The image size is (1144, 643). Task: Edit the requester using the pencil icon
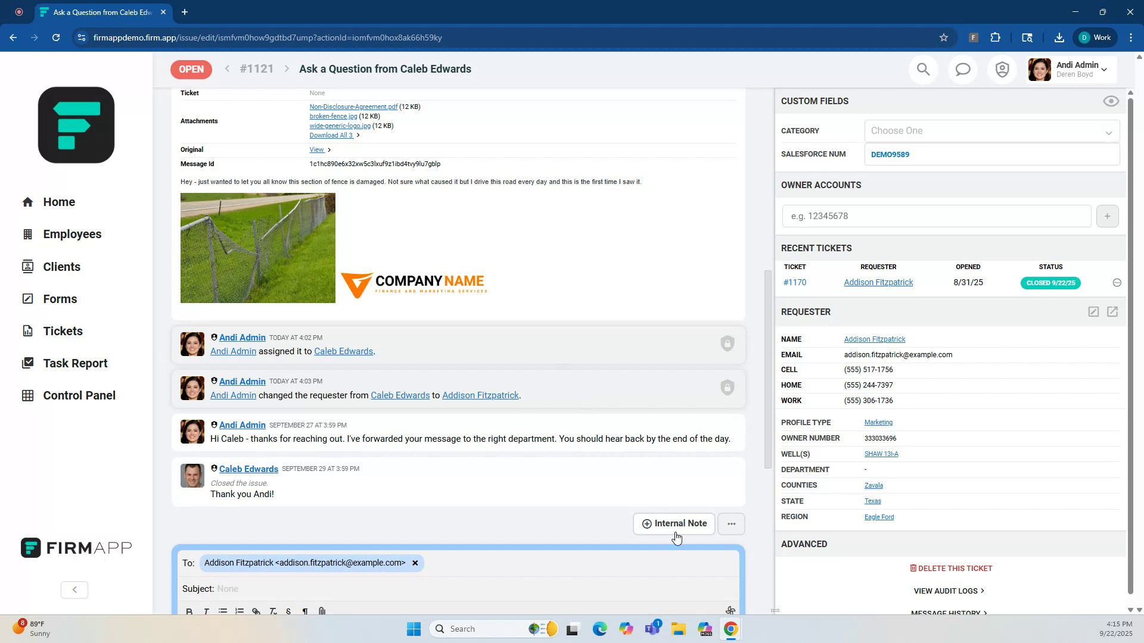[1094, 311]
